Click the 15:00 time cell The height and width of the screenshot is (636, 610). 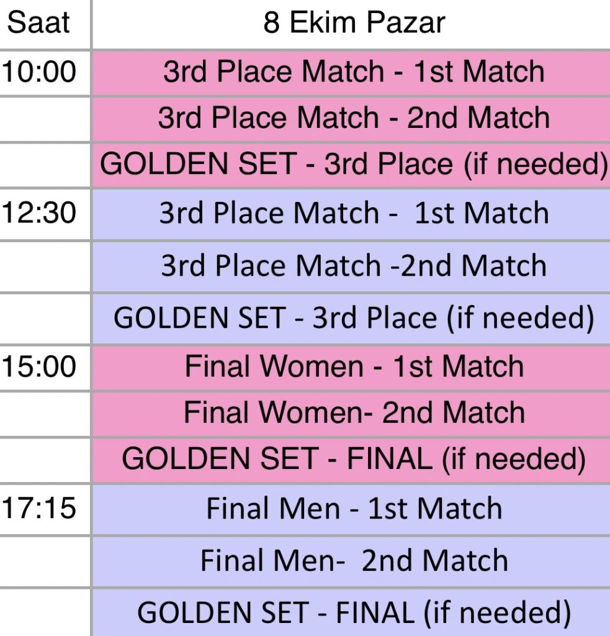38,366
